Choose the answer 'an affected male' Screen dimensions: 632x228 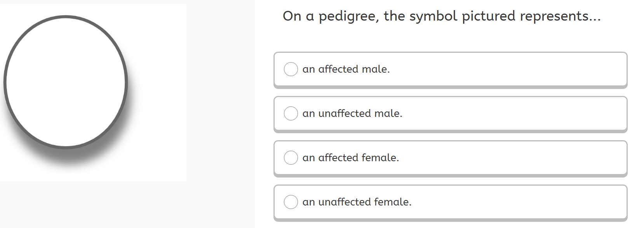point(346,69)
